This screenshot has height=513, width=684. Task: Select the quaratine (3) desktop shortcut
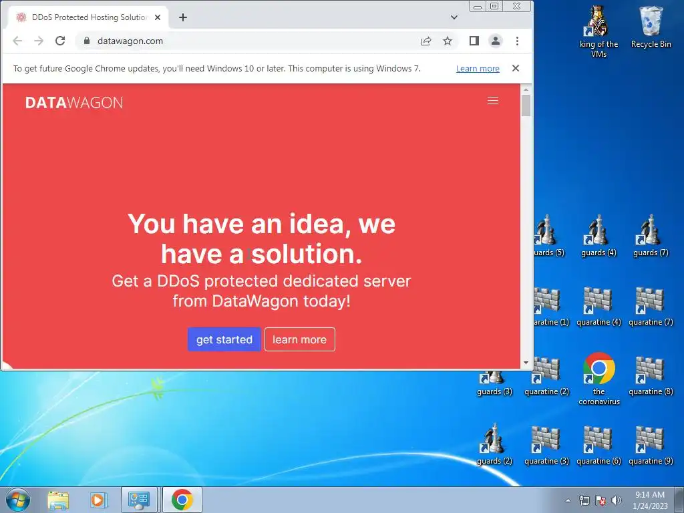[x=546, y=445]
